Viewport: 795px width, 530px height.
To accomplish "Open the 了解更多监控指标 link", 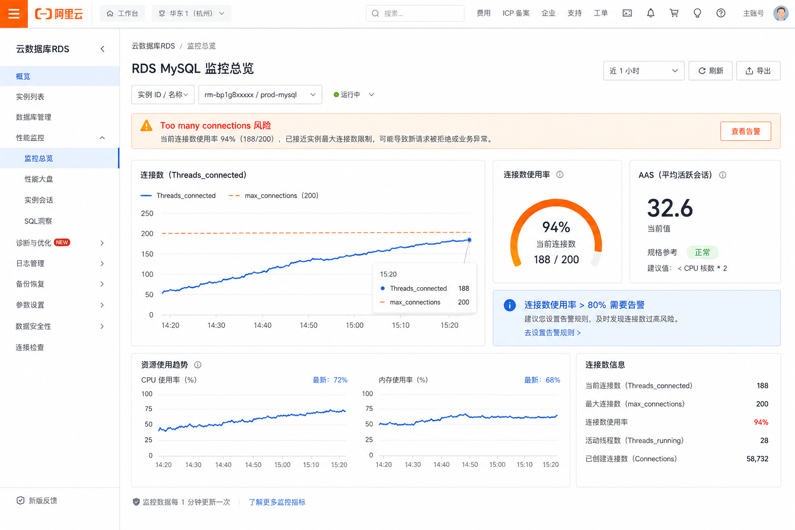I will click(277, 502).
